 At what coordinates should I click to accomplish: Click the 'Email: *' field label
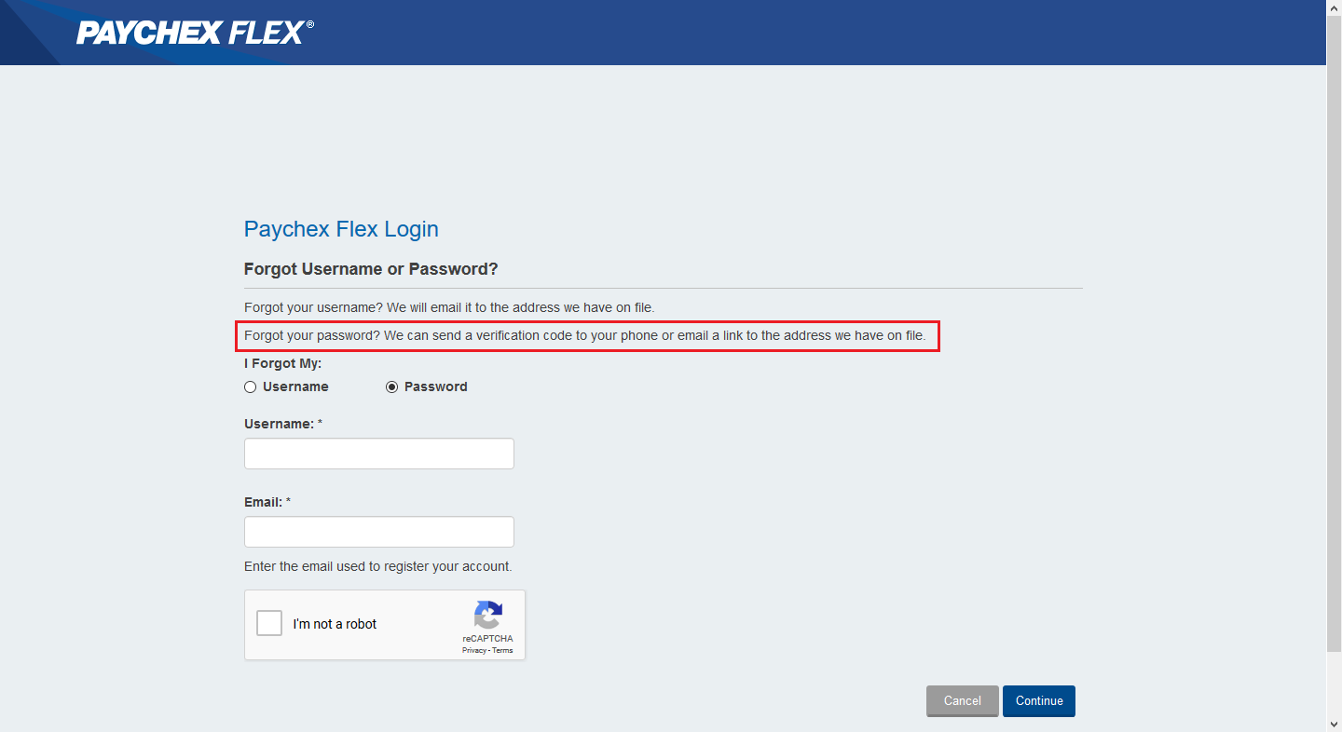coord(267,502)
